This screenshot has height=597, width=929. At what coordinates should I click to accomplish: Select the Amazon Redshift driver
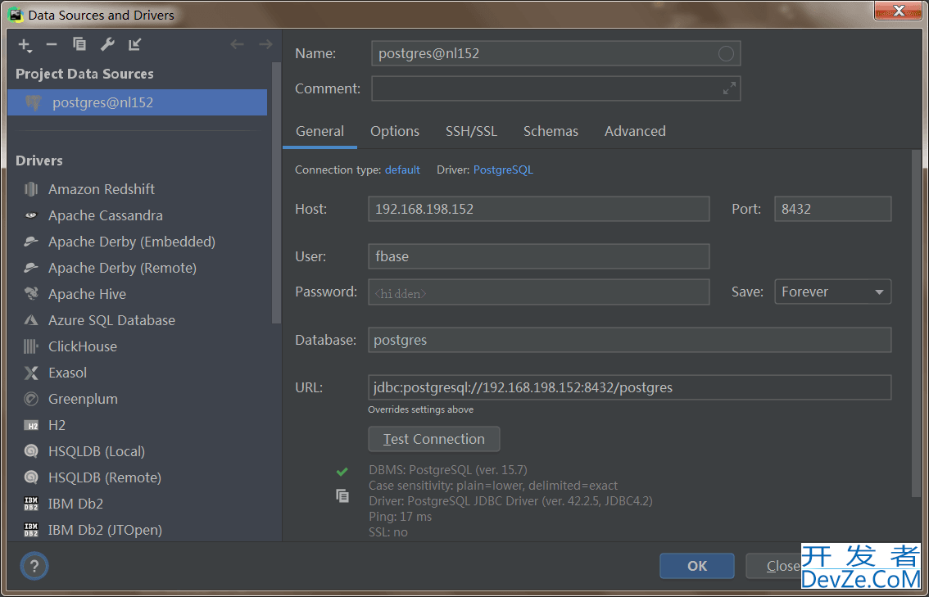(102, 189)
